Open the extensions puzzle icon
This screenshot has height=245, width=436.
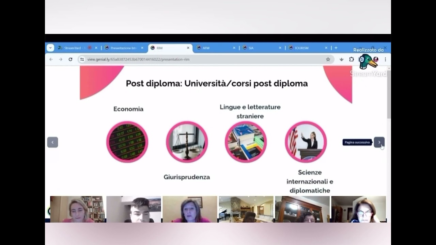[x=352, y=59]
